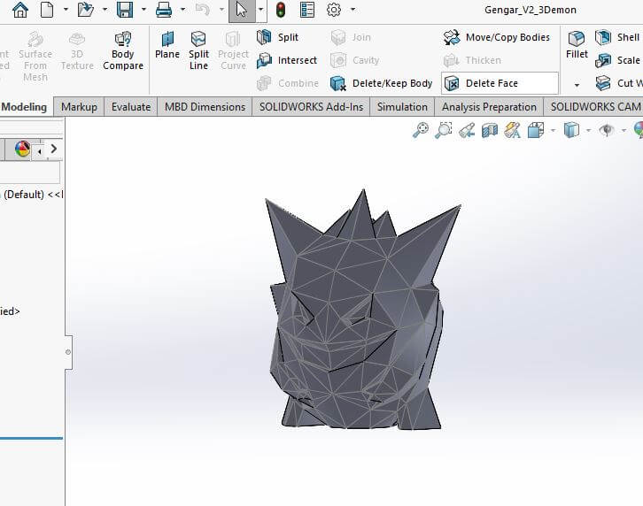Activate the Select cursor tool
Image resolution: width=643 pixels, height=506 pixels.
tap(242, 10)
